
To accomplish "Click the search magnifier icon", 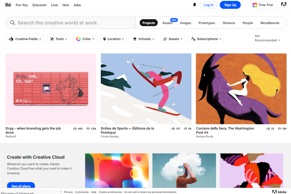I will (x=13, y=23).
